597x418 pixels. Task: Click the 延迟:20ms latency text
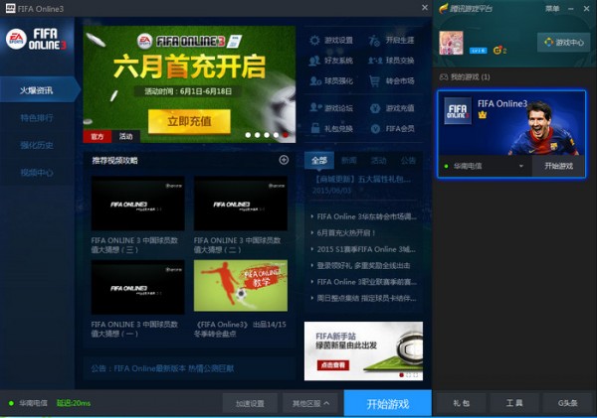[x=74, y=403]
